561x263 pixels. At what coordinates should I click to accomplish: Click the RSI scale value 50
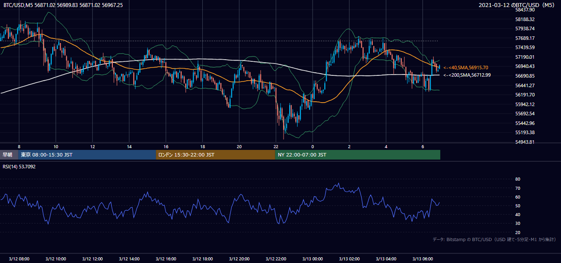point(518,206)
